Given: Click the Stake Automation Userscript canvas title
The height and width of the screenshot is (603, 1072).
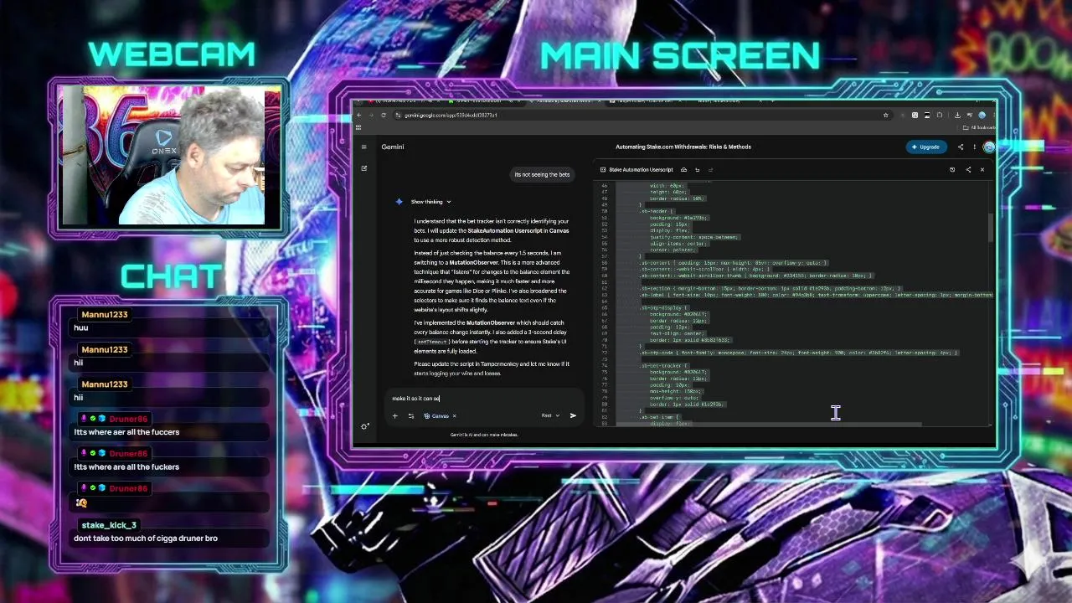Looking at the screenshot, I should (x=641, y=169).
